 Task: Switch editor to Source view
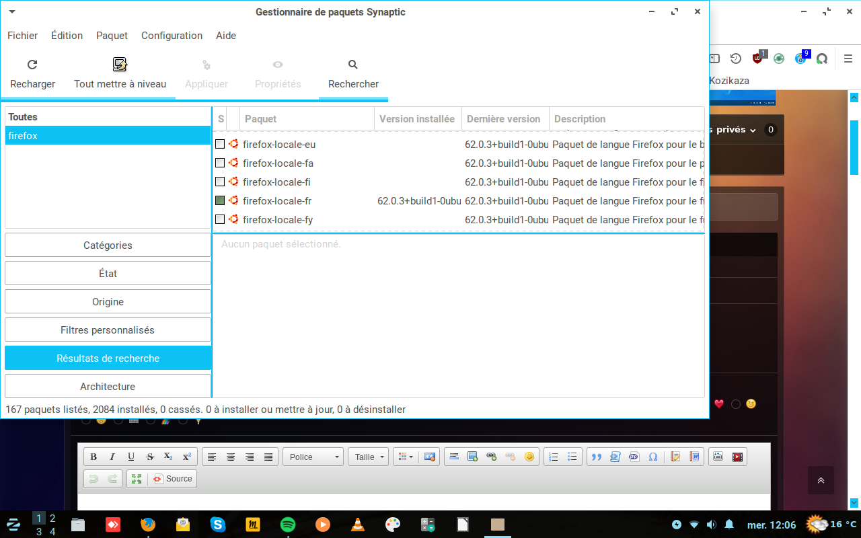[172, 479]
